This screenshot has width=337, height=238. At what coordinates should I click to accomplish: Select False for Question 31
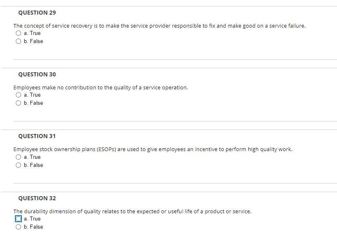[x=18, y=164]
